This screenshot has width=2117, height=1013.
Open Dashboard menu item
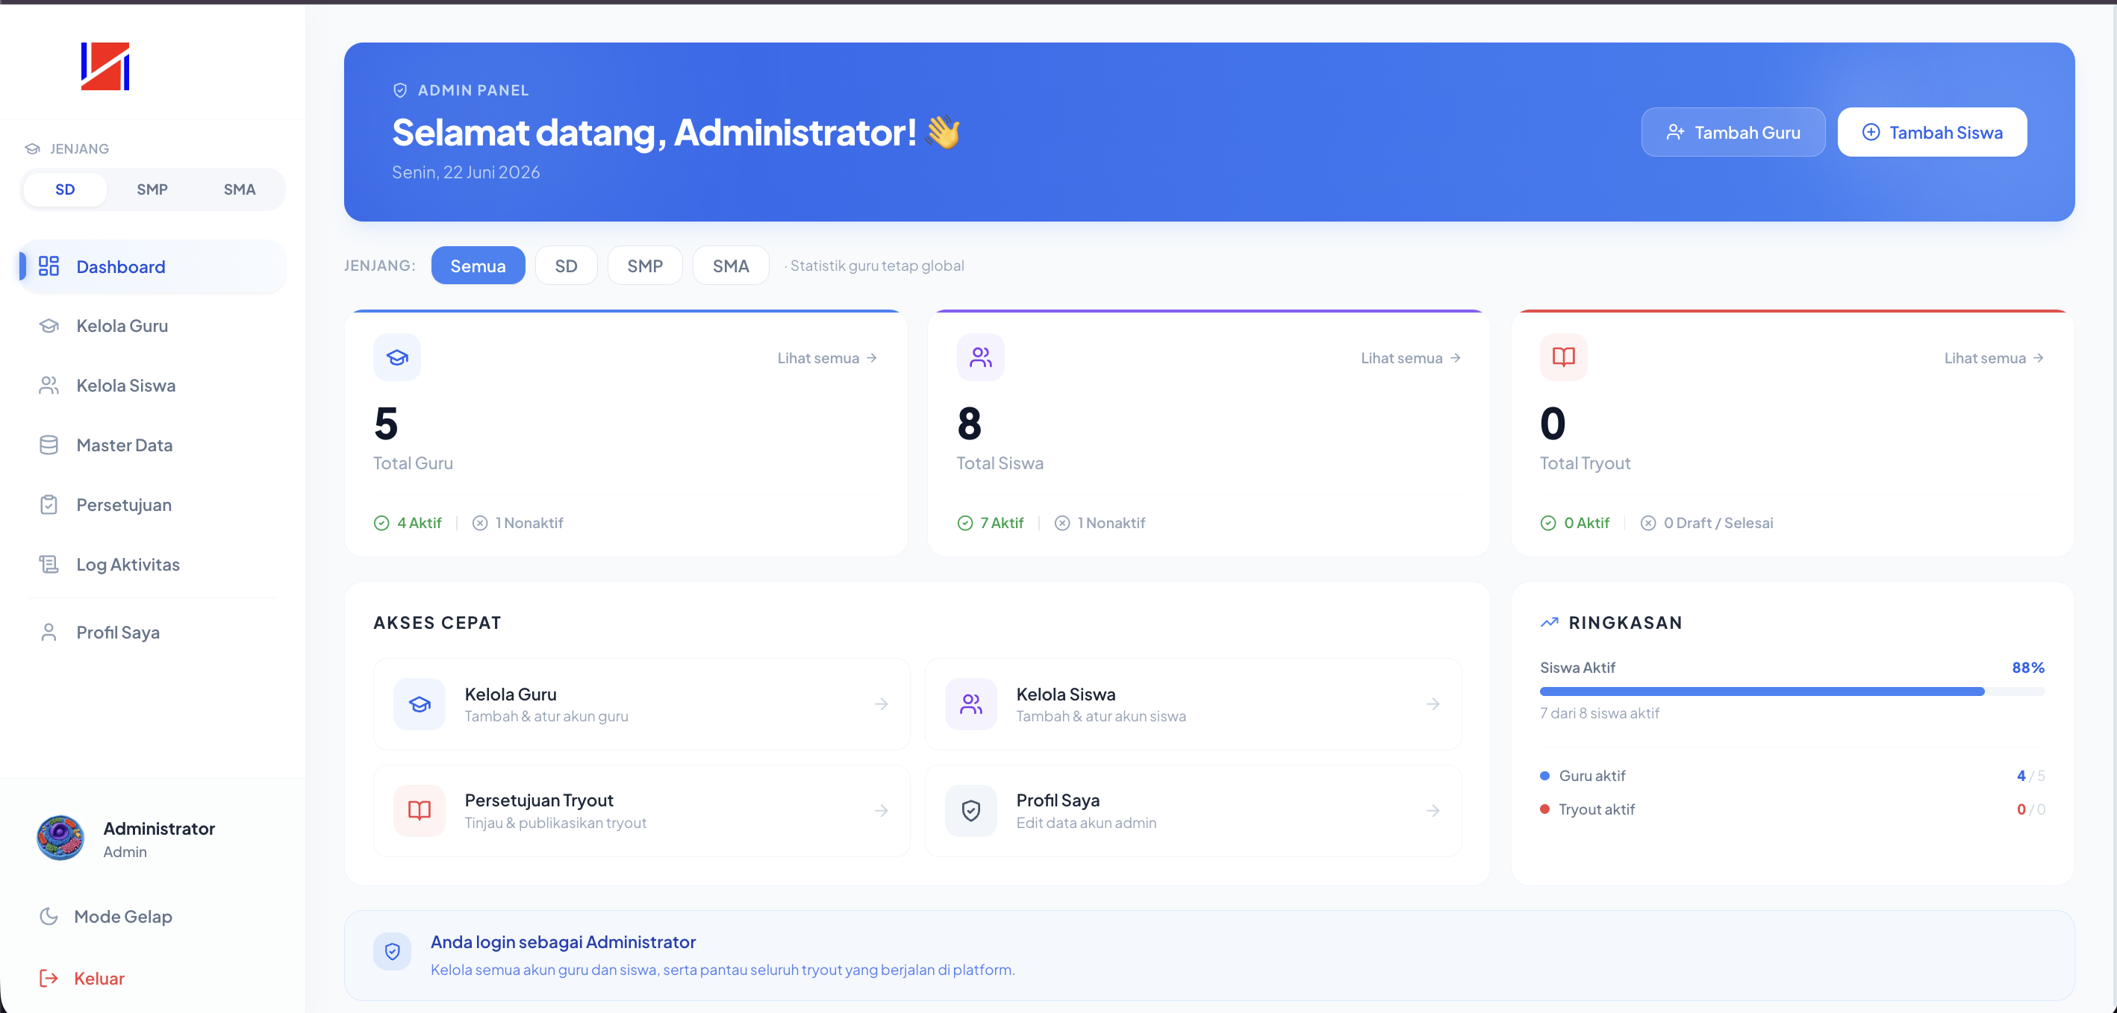[153, 266]
